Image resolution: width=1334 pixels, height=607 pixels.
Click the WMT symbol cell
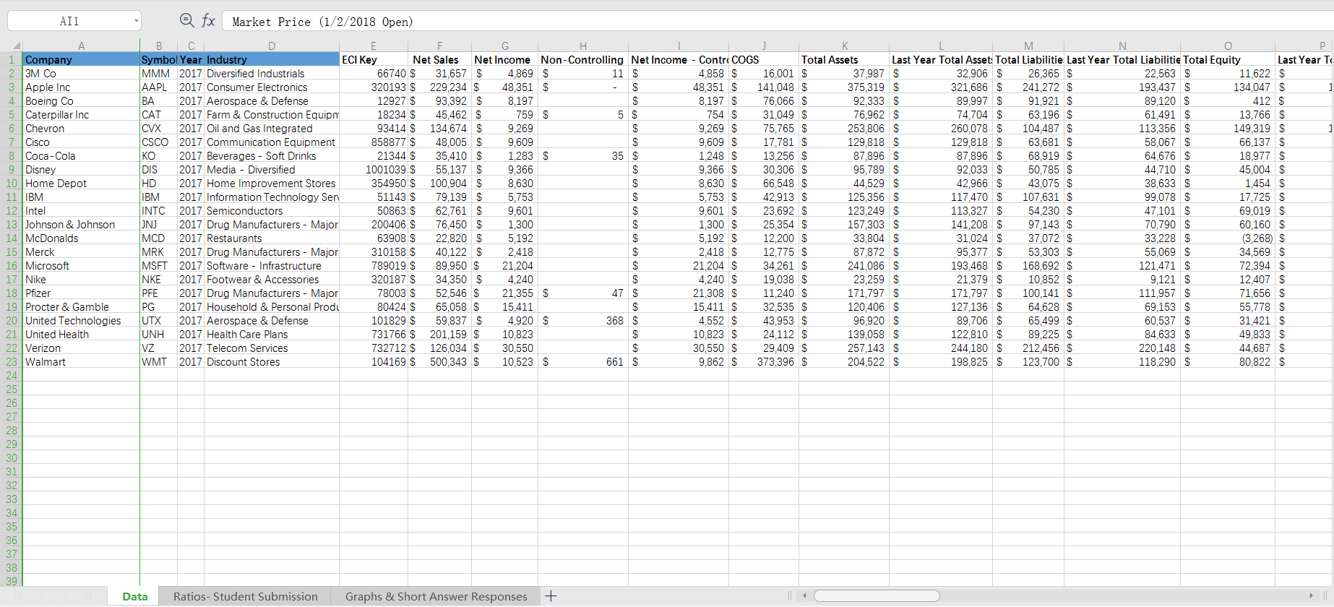coord(158,361)
